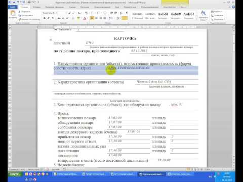
Task: Click the Clear Formatting icon
Action: click(86, 13)
